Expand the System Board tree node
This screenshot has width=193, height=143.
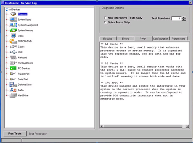click(7, 20)
